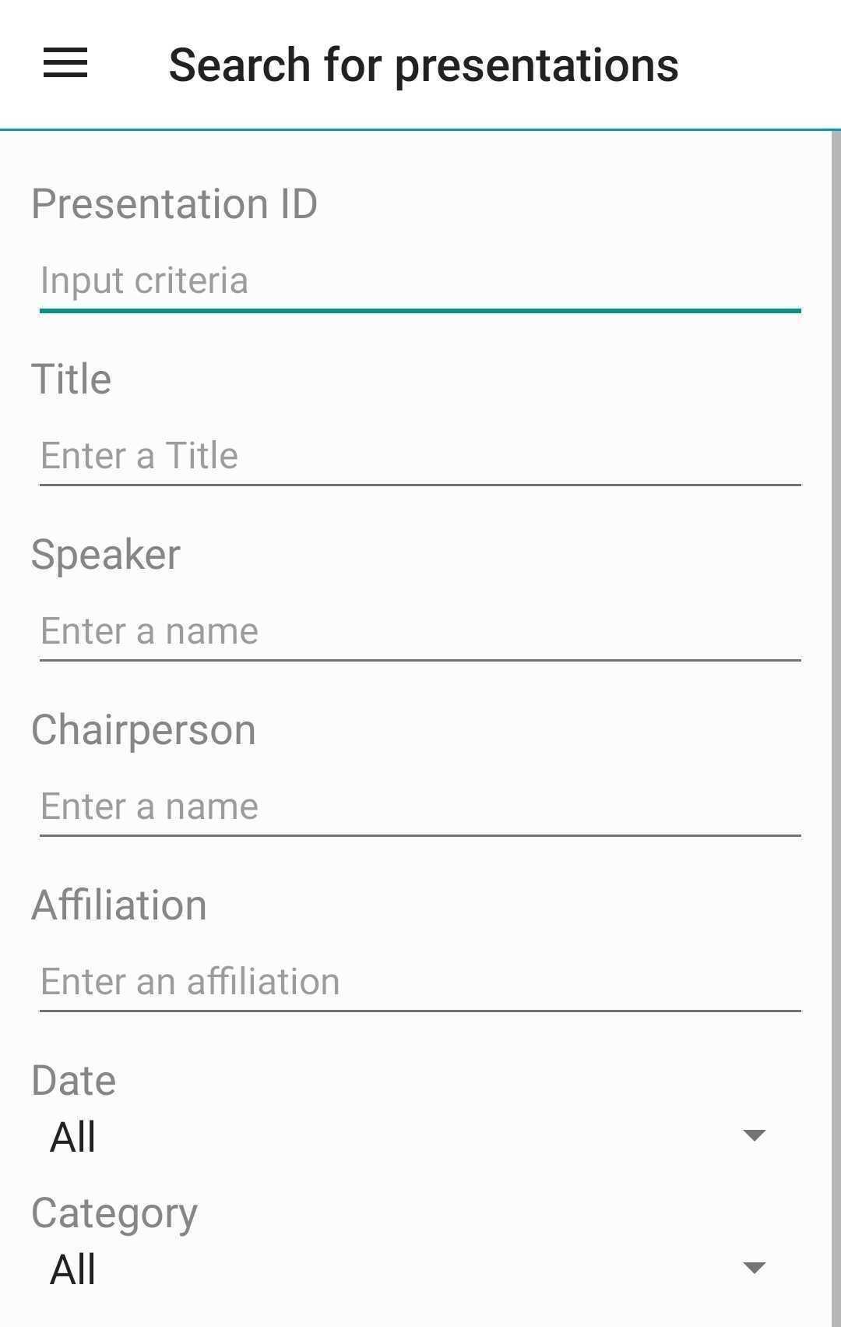Tap the Title field label

tap(72, 379)
